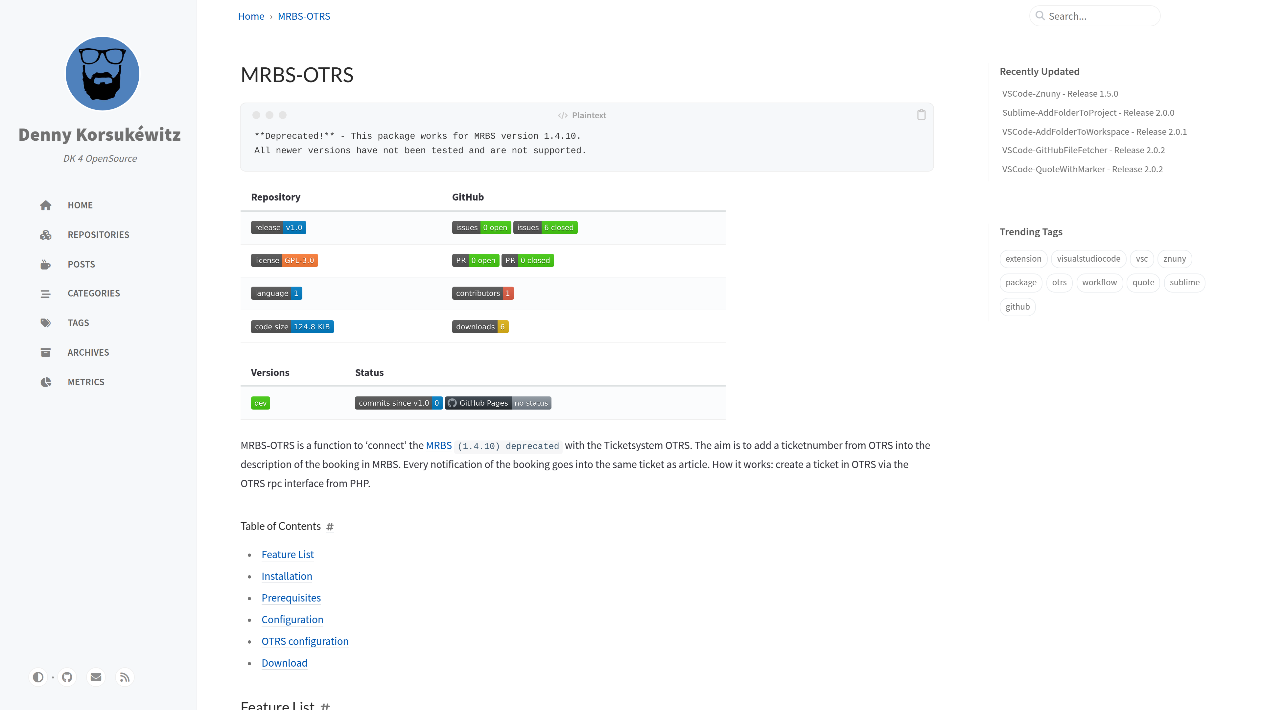The height and width of the screenshot is (710, 1262).
Task: Select the quote trending tag
Action: coord(1143,283)
